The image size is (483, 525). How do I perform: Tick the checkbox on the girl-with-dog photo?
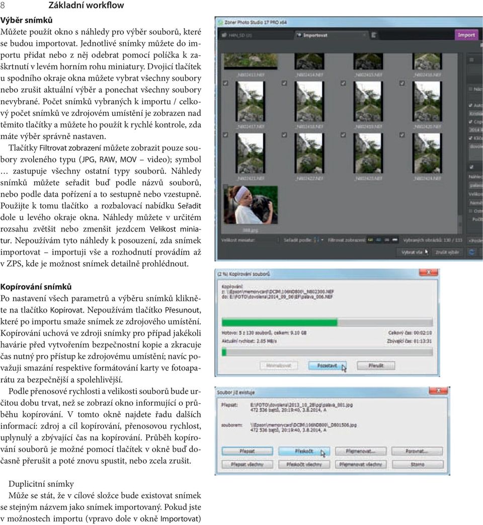tap(225, 187)
